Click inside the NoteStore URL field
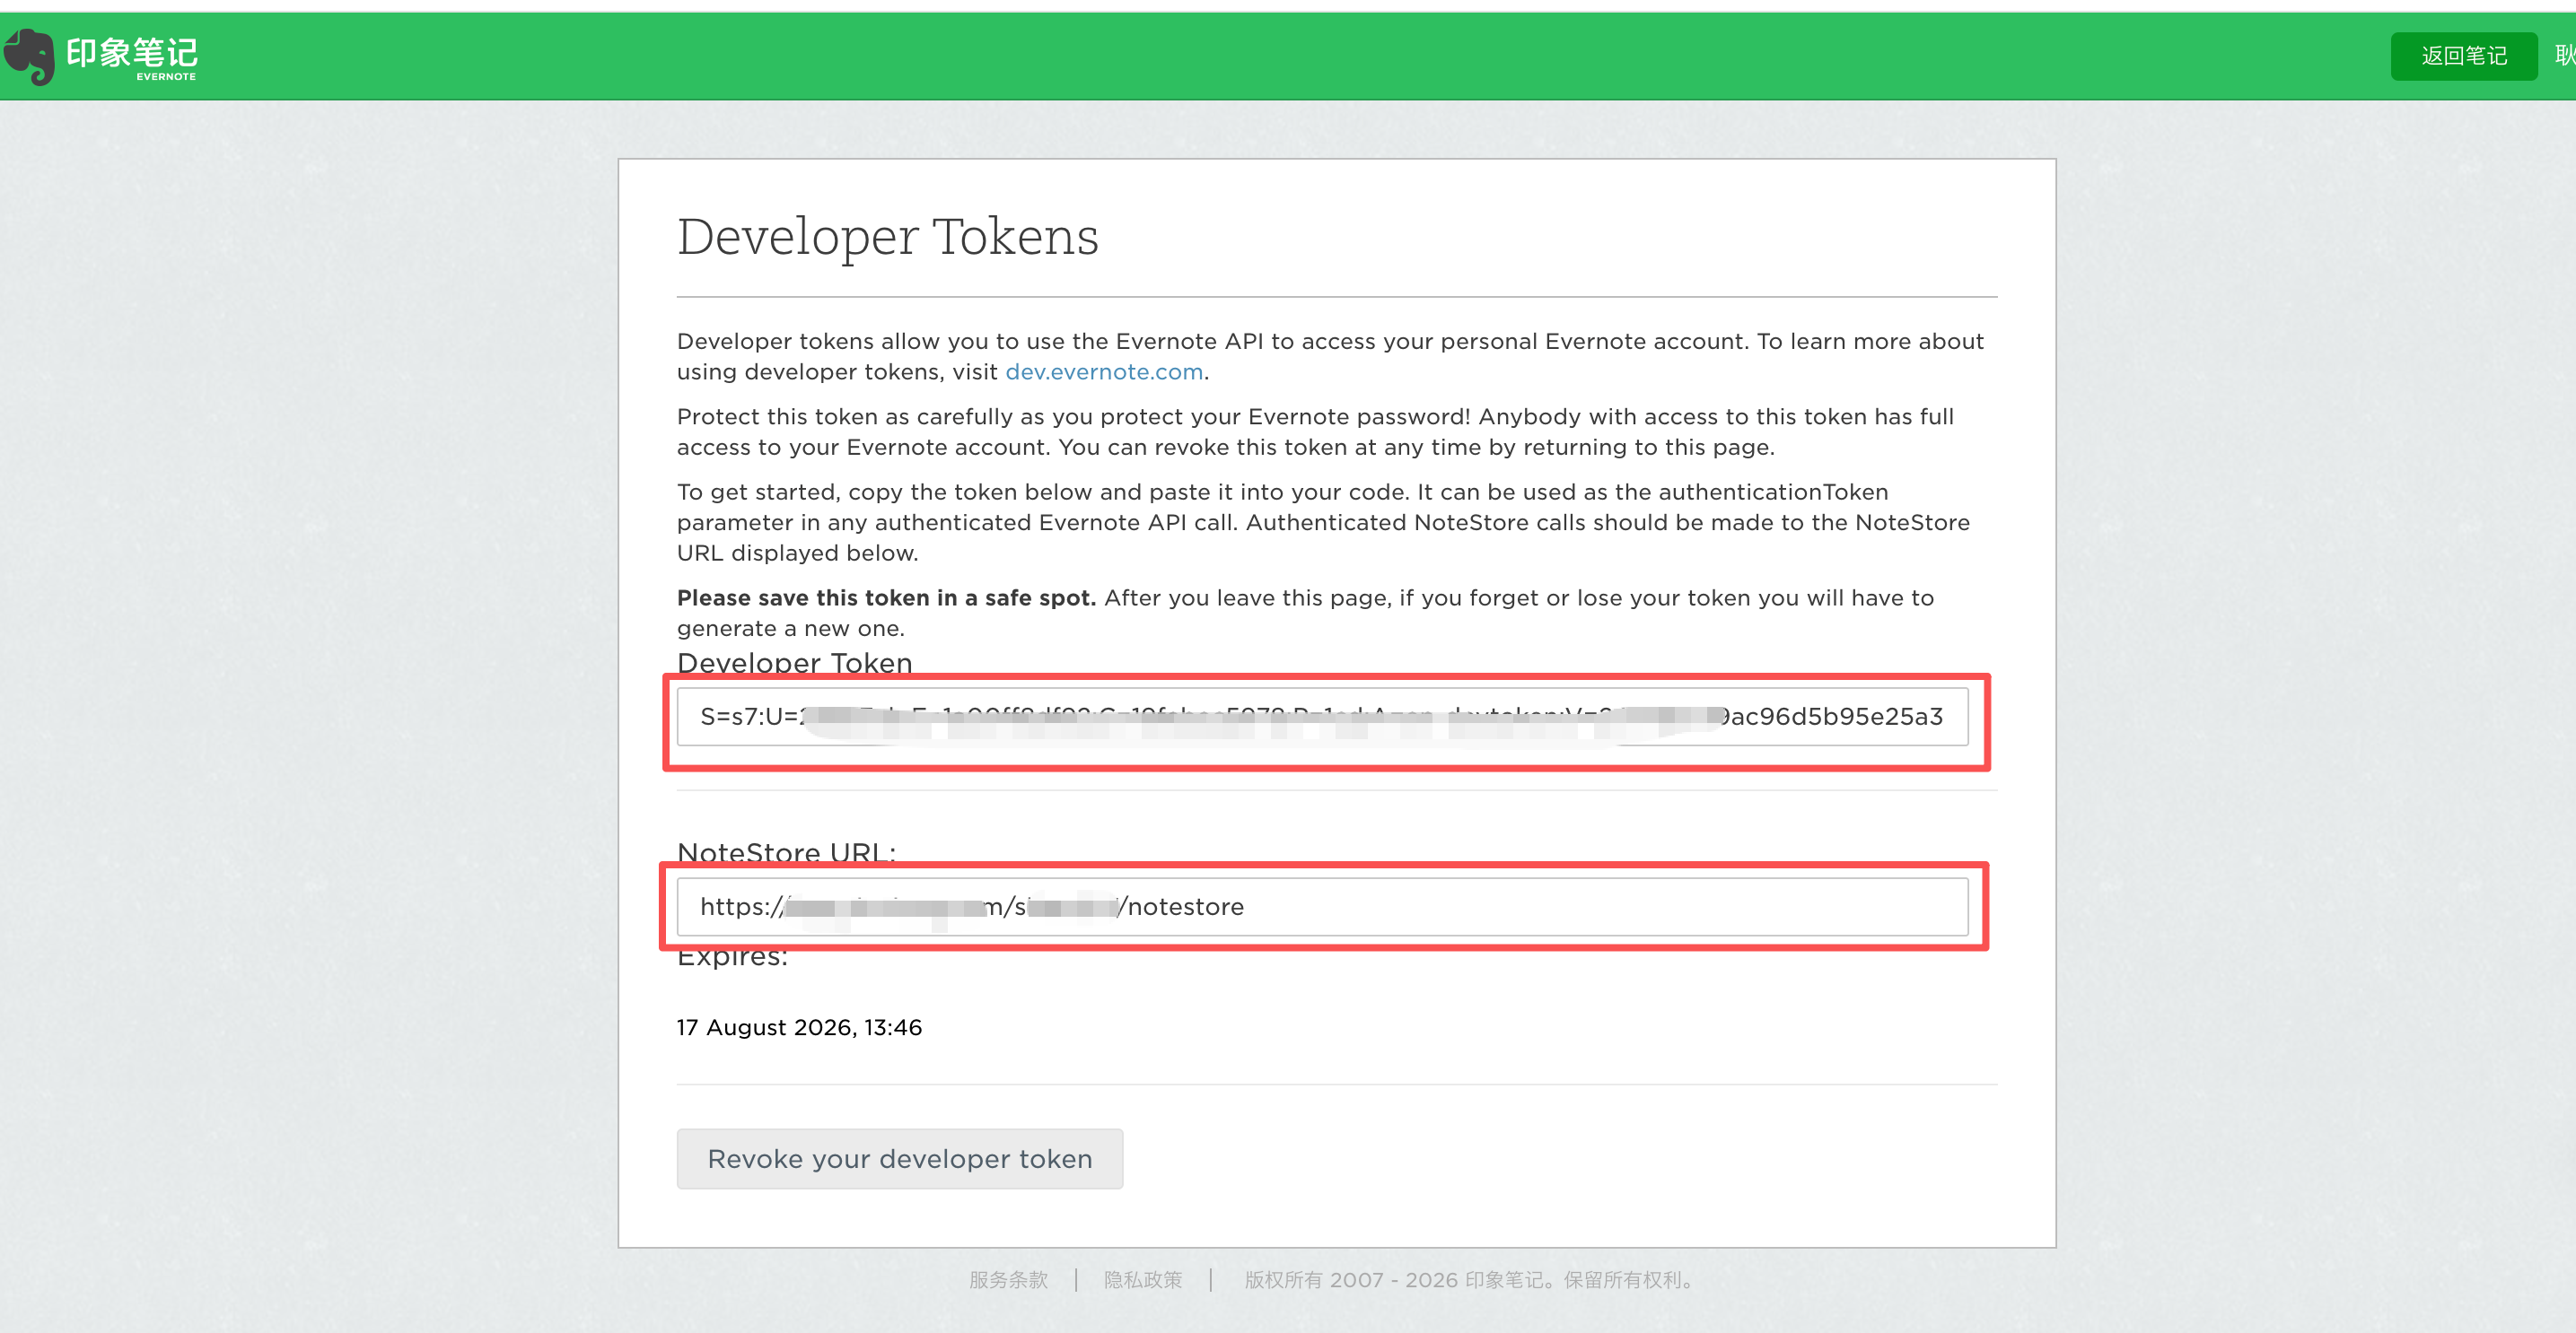This screenshot has width=2576, height=1333. [1322, 906]
